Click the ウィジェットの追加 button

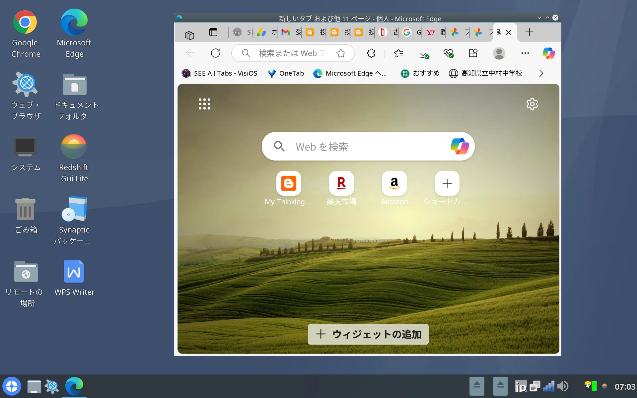(368, 334)
